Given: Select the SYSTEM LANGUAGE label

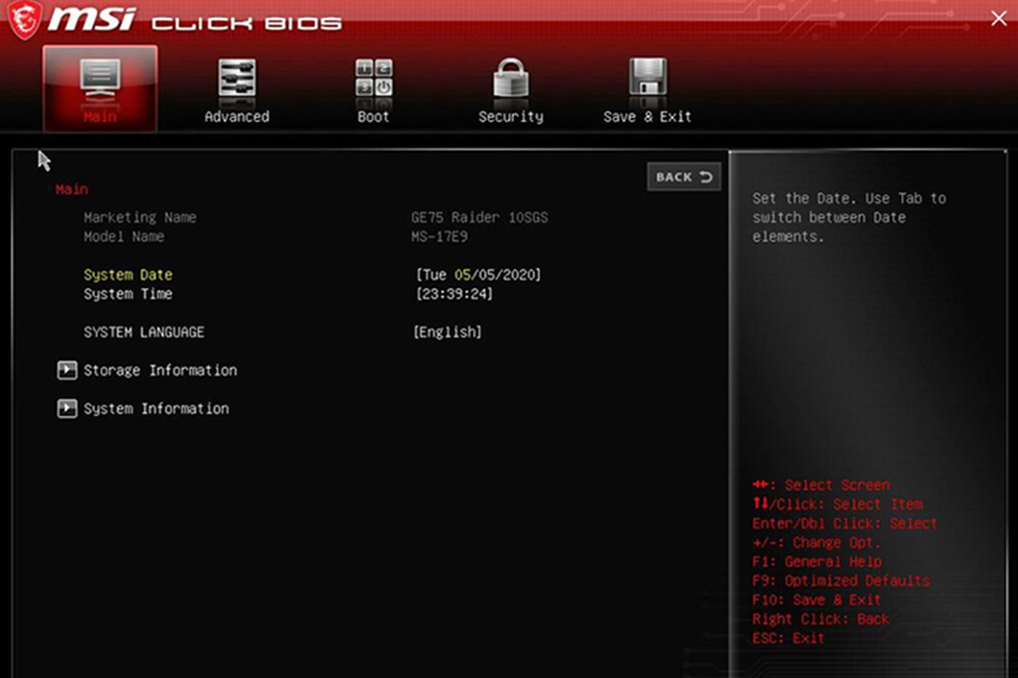Looking at the screenshot, I should click(x=144, y=332).
